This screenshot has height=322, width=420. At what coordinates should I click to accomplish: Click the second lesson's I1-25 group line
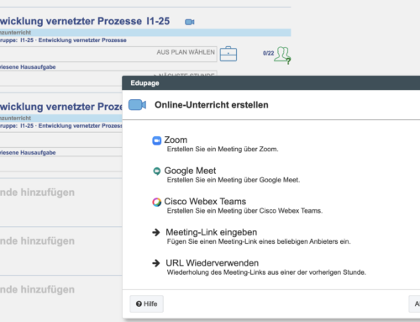[x=61, y=126]
